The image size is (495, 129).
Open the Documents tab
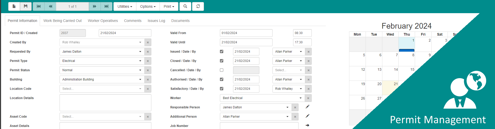pyautogui.click(x=180, y=21)
